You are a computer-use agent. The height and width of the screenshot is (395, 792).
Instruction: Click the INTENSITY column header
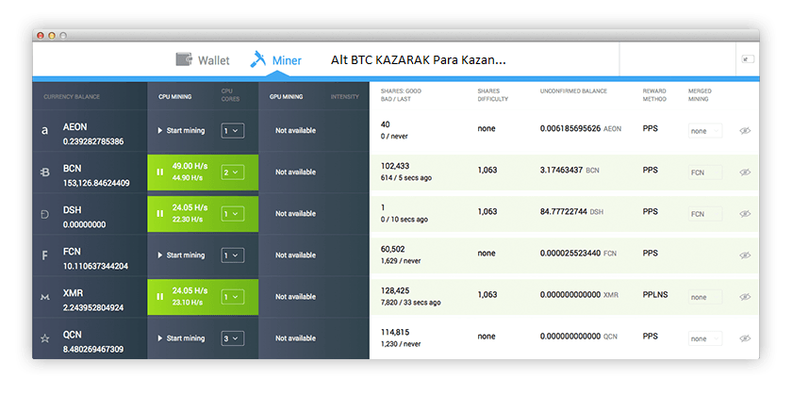pyautogui.click(x=345, y=96)
